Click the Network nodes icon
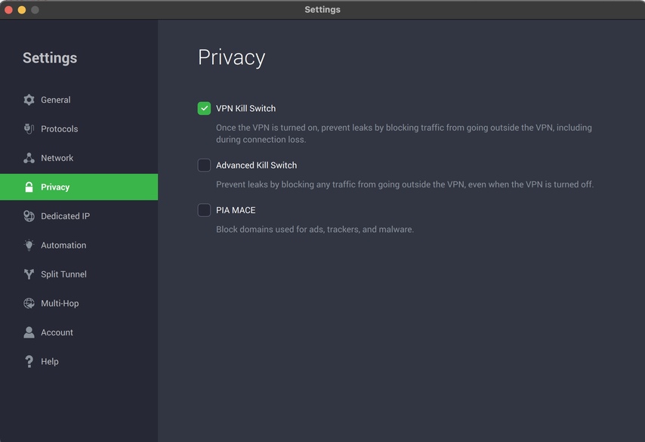 point(29,158)
